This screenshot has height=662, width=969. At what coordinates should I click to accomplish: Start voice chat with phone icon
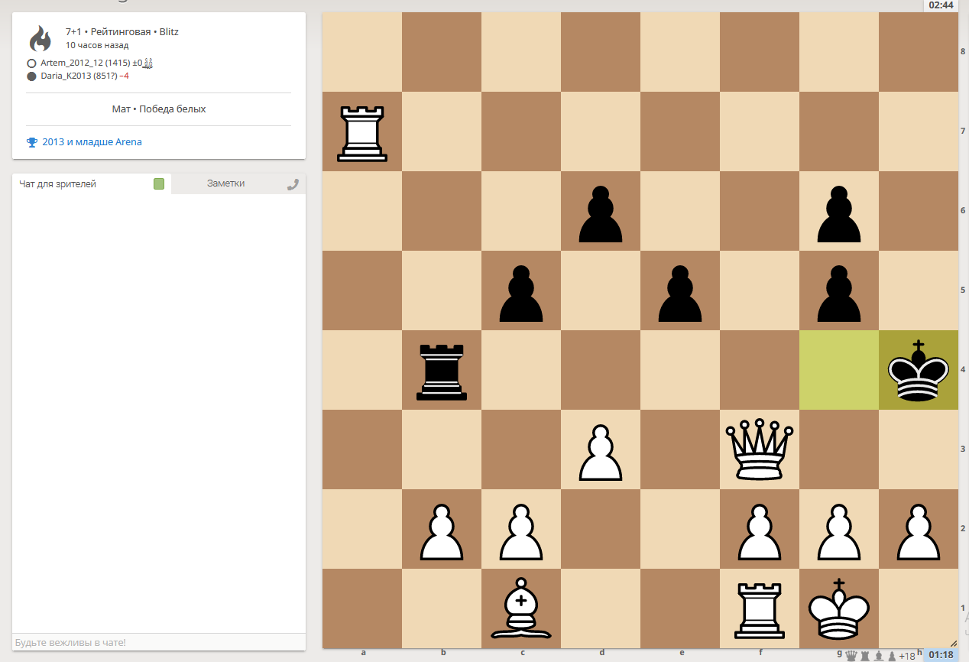coord(293,184)
